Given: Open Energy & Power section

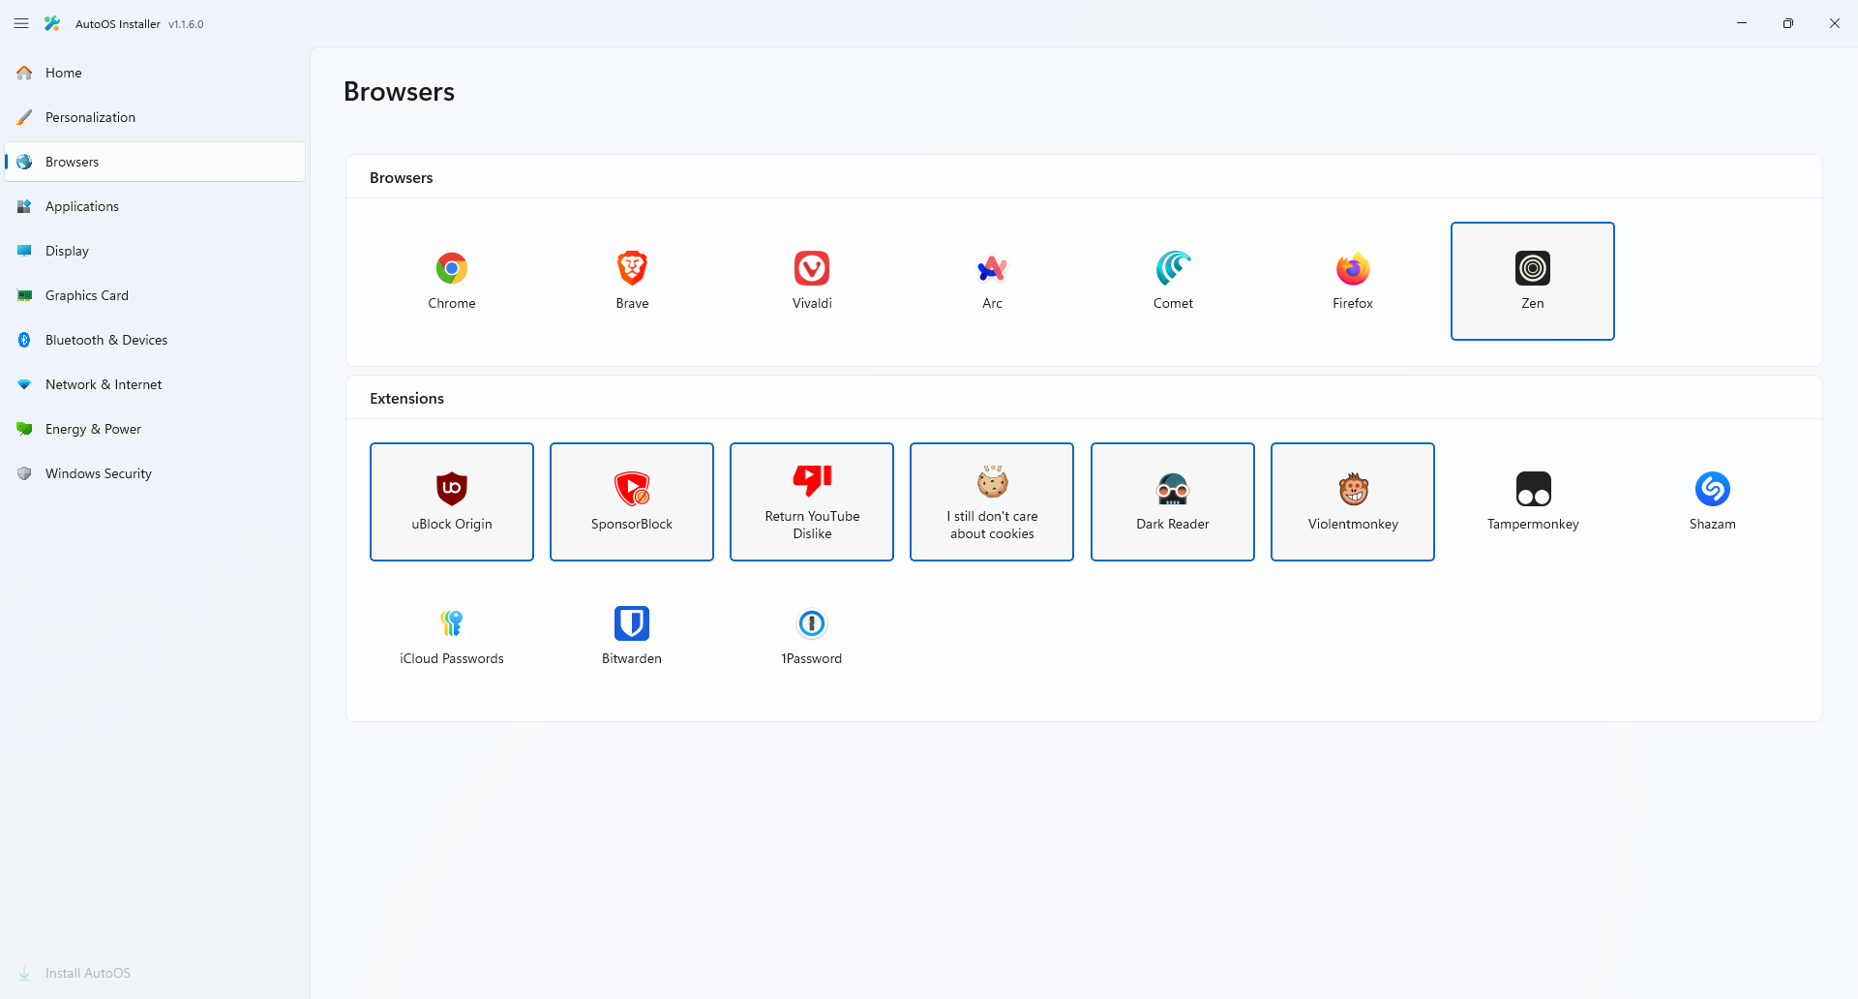Looking at the screenshot, I should [155, 429].
